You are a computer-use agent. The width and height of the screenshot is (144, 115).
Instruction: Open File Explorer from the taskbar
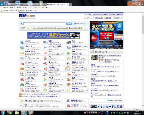point(17,113)
